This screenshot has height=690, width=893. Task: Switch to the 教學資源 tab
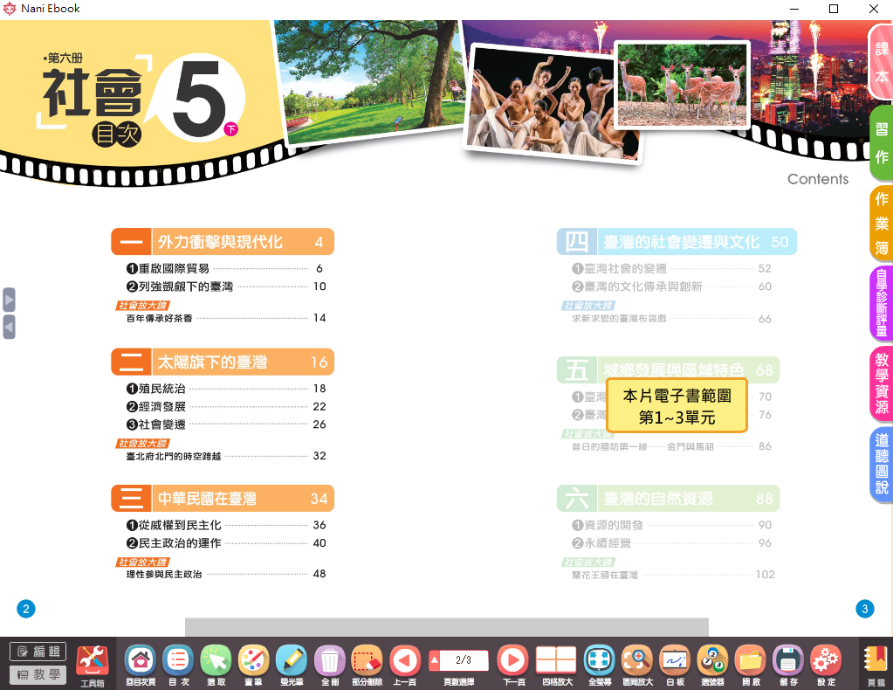tap(882, 383)
